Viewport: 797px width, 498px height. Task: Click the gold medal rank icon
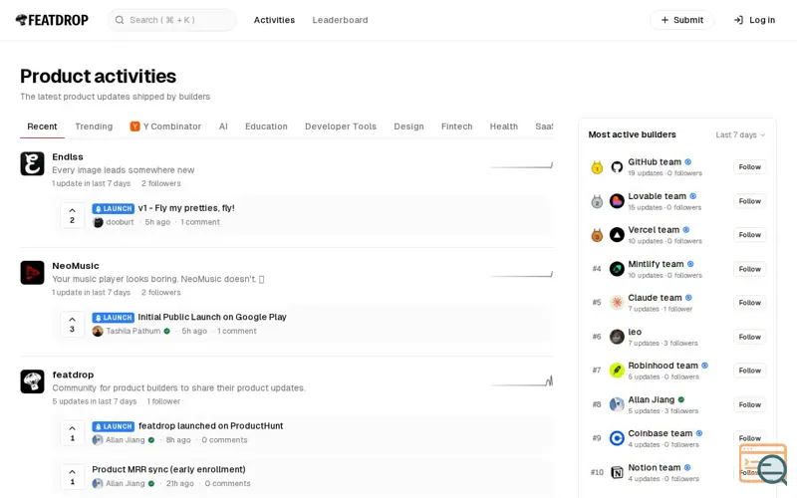click(x=597, y=166)
